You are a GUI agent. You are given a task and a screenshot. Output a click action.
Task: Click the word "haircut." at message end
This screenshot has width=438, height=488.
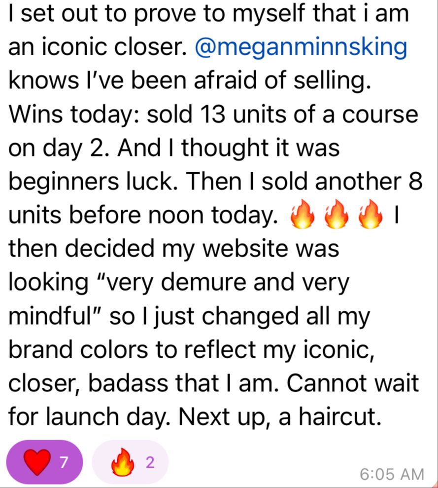[340, 417]
